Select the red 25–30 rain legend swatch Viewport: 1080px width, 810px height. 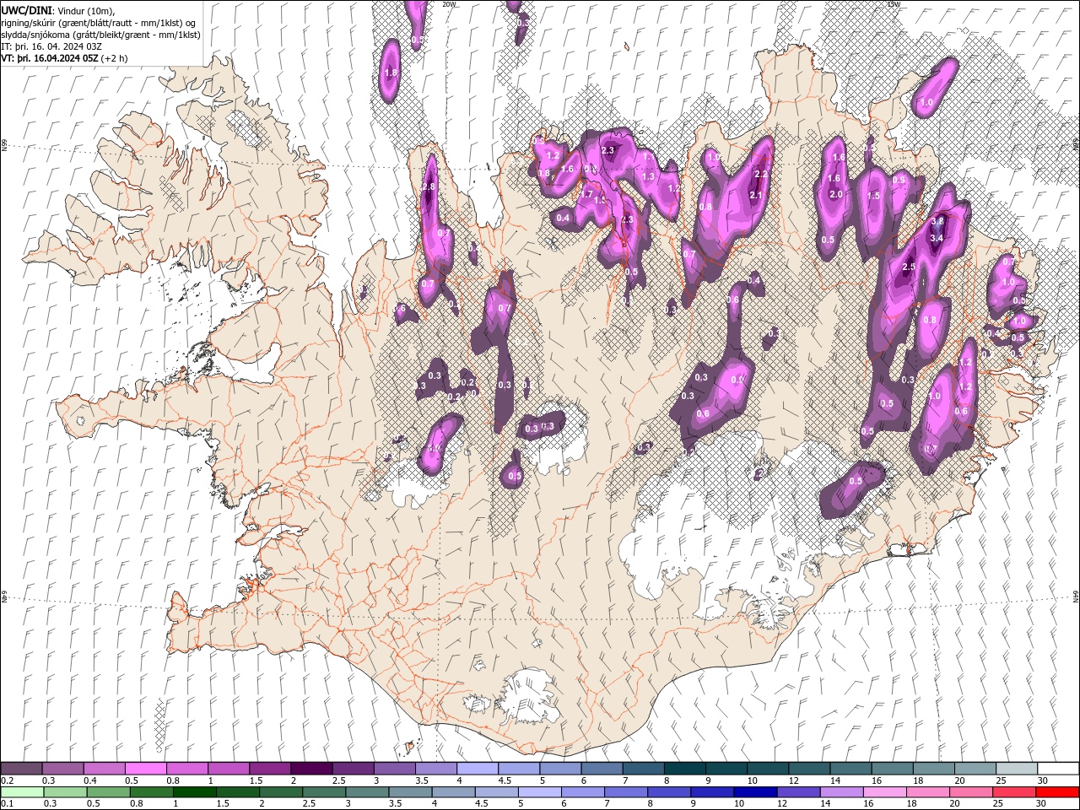(1014, 792)
